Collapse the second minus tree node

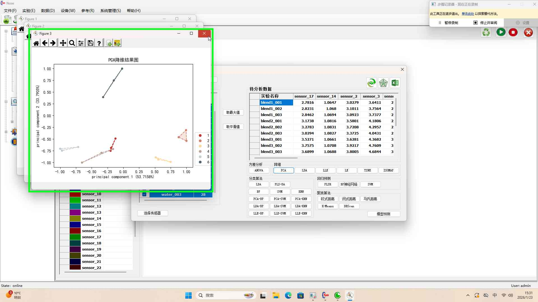point(6,51)
